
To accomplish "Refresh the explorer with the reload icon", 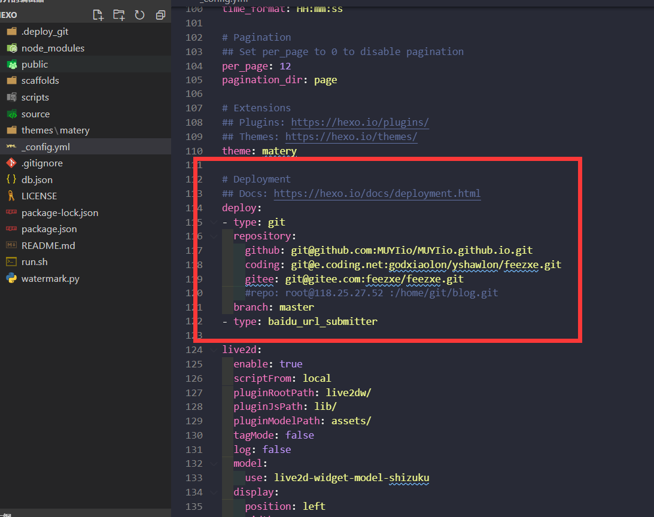I will point(139,15).
